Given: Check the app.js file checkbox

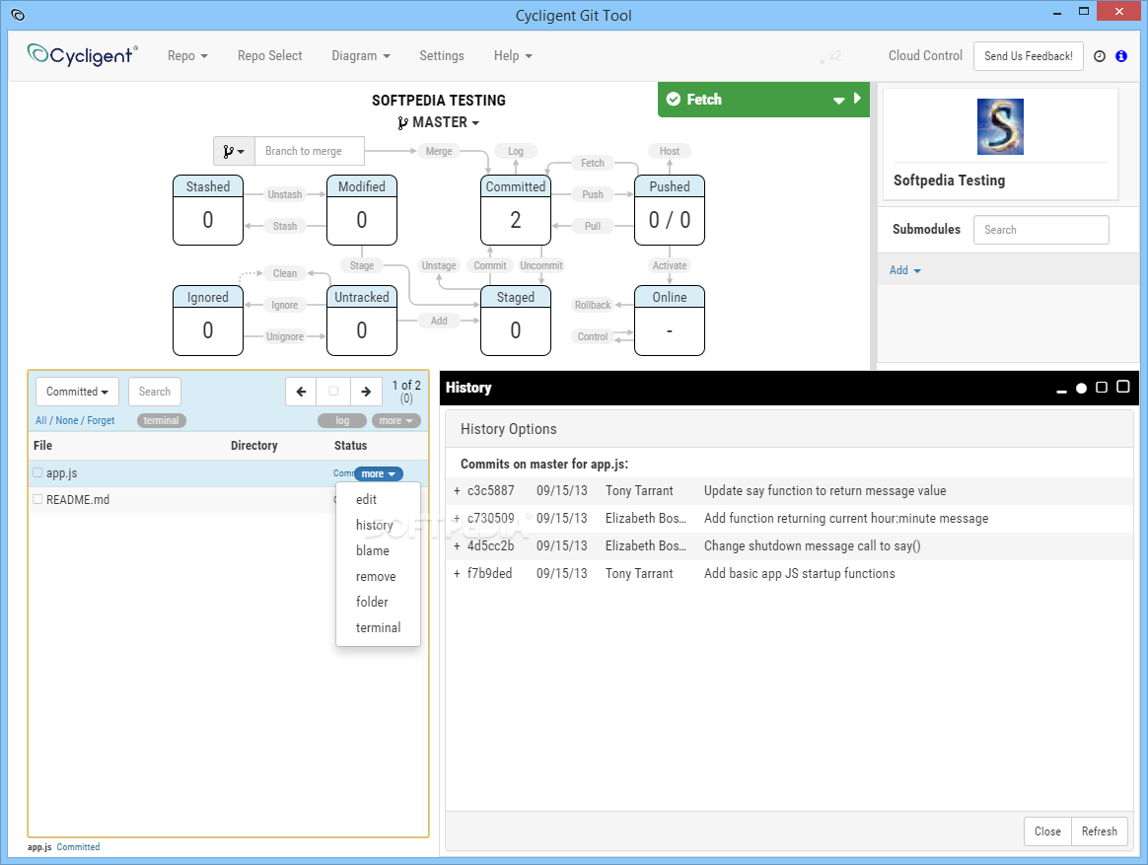Looking at the screenshot, I should click(37, 473).
